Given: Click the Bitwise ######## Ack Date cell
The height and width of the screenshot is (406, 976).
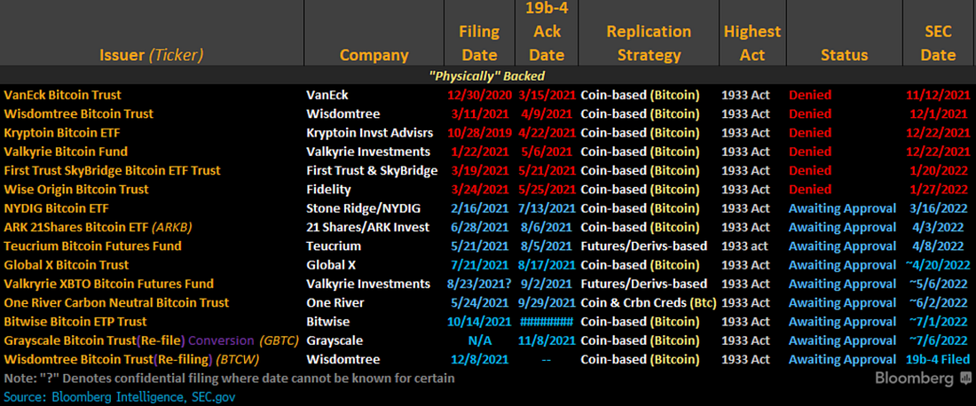Looking at the screenshot, I should [x=547, y=322].
